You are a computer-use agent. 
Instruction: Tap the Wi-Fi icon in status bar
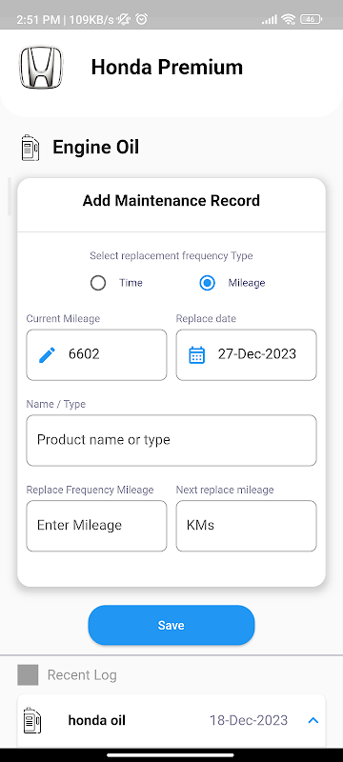tap(289, 19)
